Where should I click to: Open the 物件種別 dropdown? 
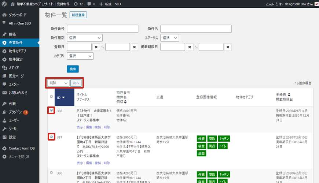[x=85, y=38]
